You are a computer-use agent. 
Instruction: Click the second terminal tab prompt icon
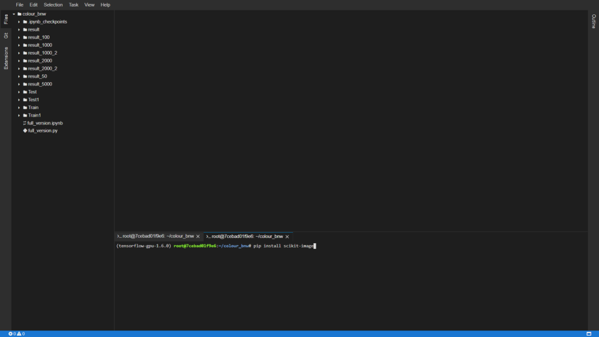click(x=208, y=237)
